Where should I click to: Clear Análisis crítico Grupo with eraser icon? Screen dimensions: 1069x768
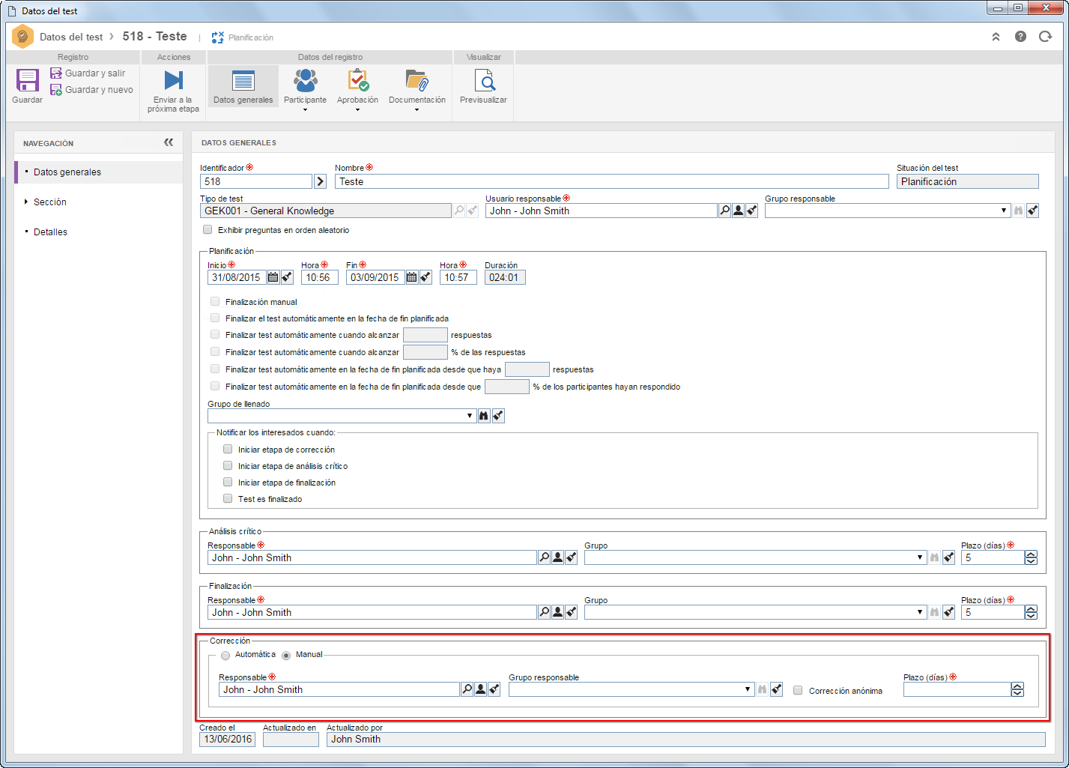click(948, 557)
